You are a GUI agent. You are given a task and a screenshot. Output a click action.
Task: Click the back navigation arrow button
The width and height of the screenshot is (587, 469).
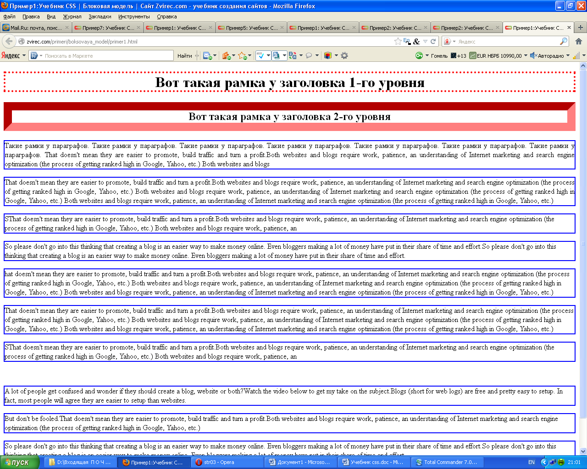point(8,41)
